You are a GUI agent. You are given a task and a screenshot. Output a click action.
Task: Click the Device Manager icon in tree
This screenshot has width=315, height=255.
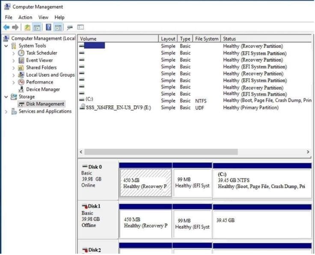(x=21, y=90)
